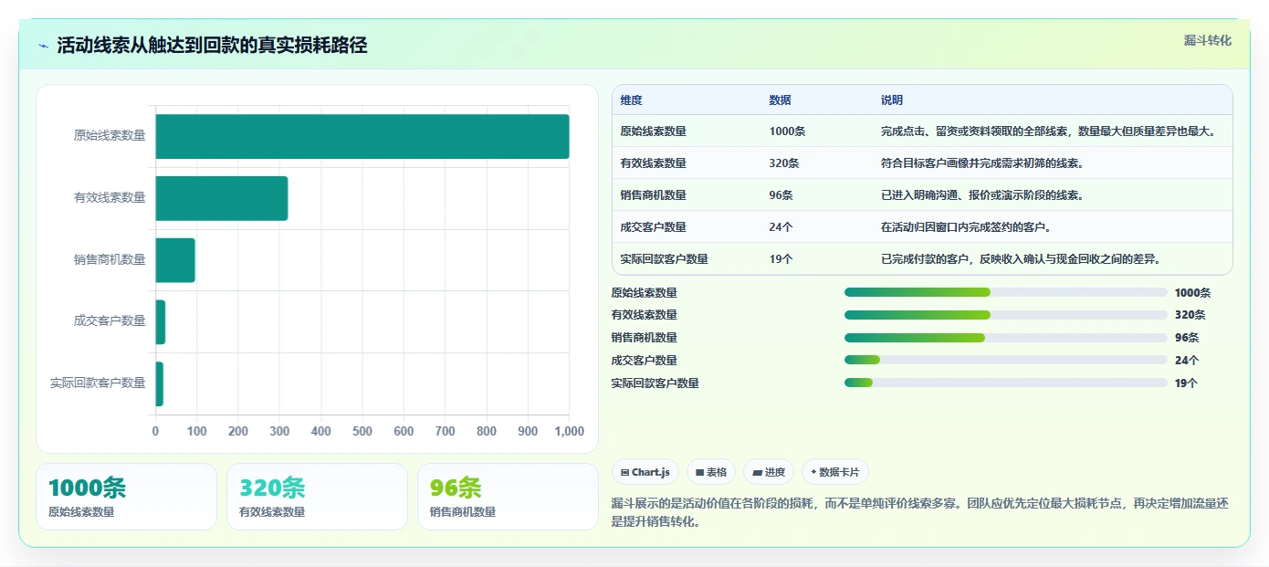The width and height of the screenshot is (1269, 567).
Task: Click the 销售商机数量 label on the chart axis
Action: click(x=110, y=259)
